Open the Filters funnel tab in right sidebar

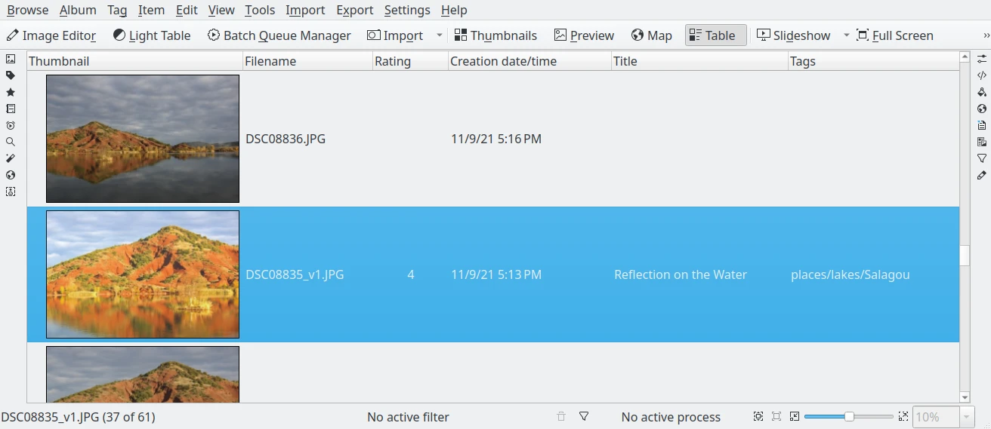(982, 158)
